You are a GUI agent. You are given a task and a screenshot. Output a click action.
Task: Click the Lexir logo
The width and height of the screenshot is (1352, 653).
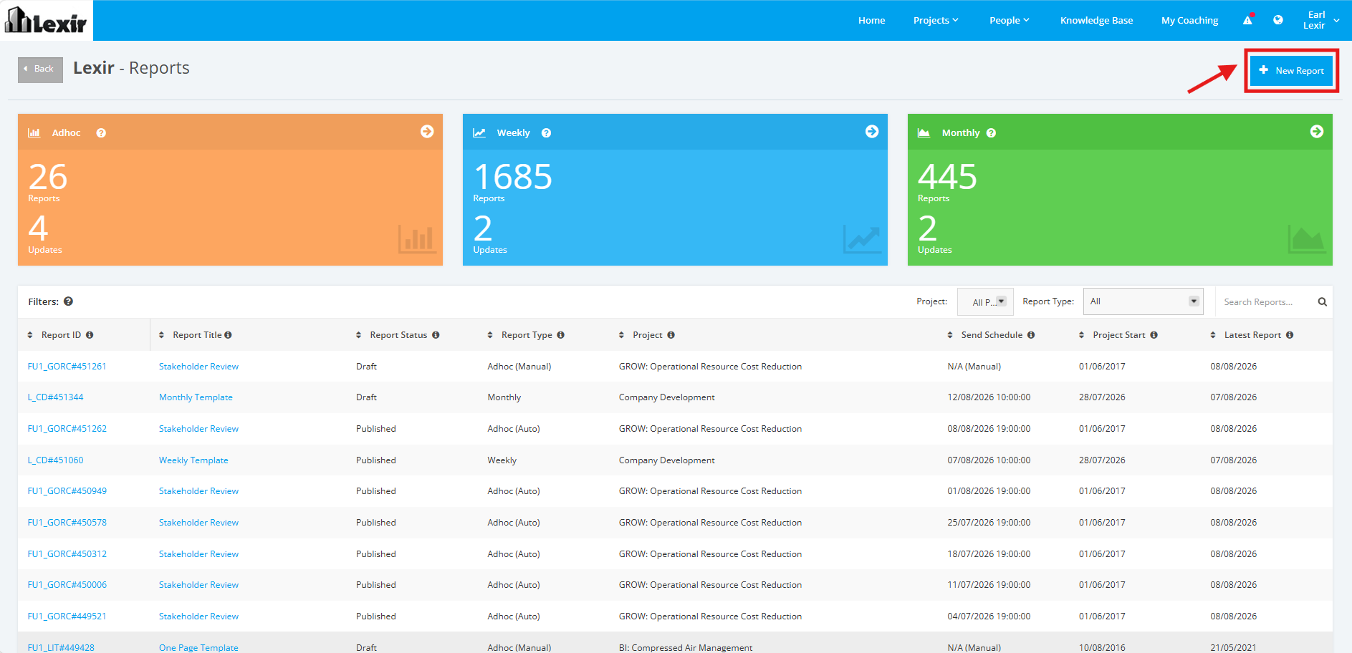click(x=46, y=20)
